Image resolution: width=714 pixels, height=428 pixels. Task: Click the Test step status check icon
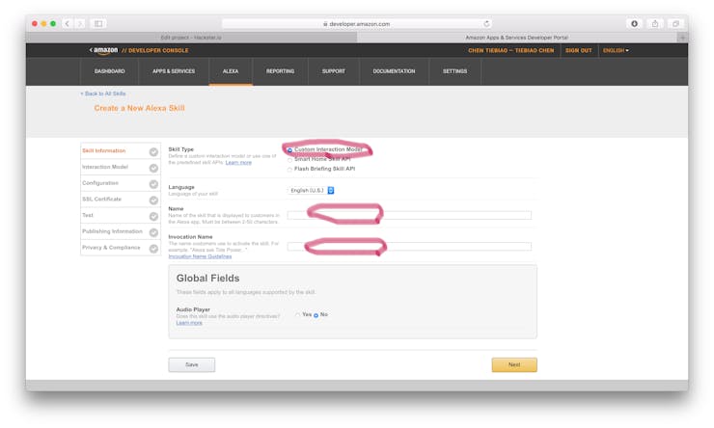[153, 217]
